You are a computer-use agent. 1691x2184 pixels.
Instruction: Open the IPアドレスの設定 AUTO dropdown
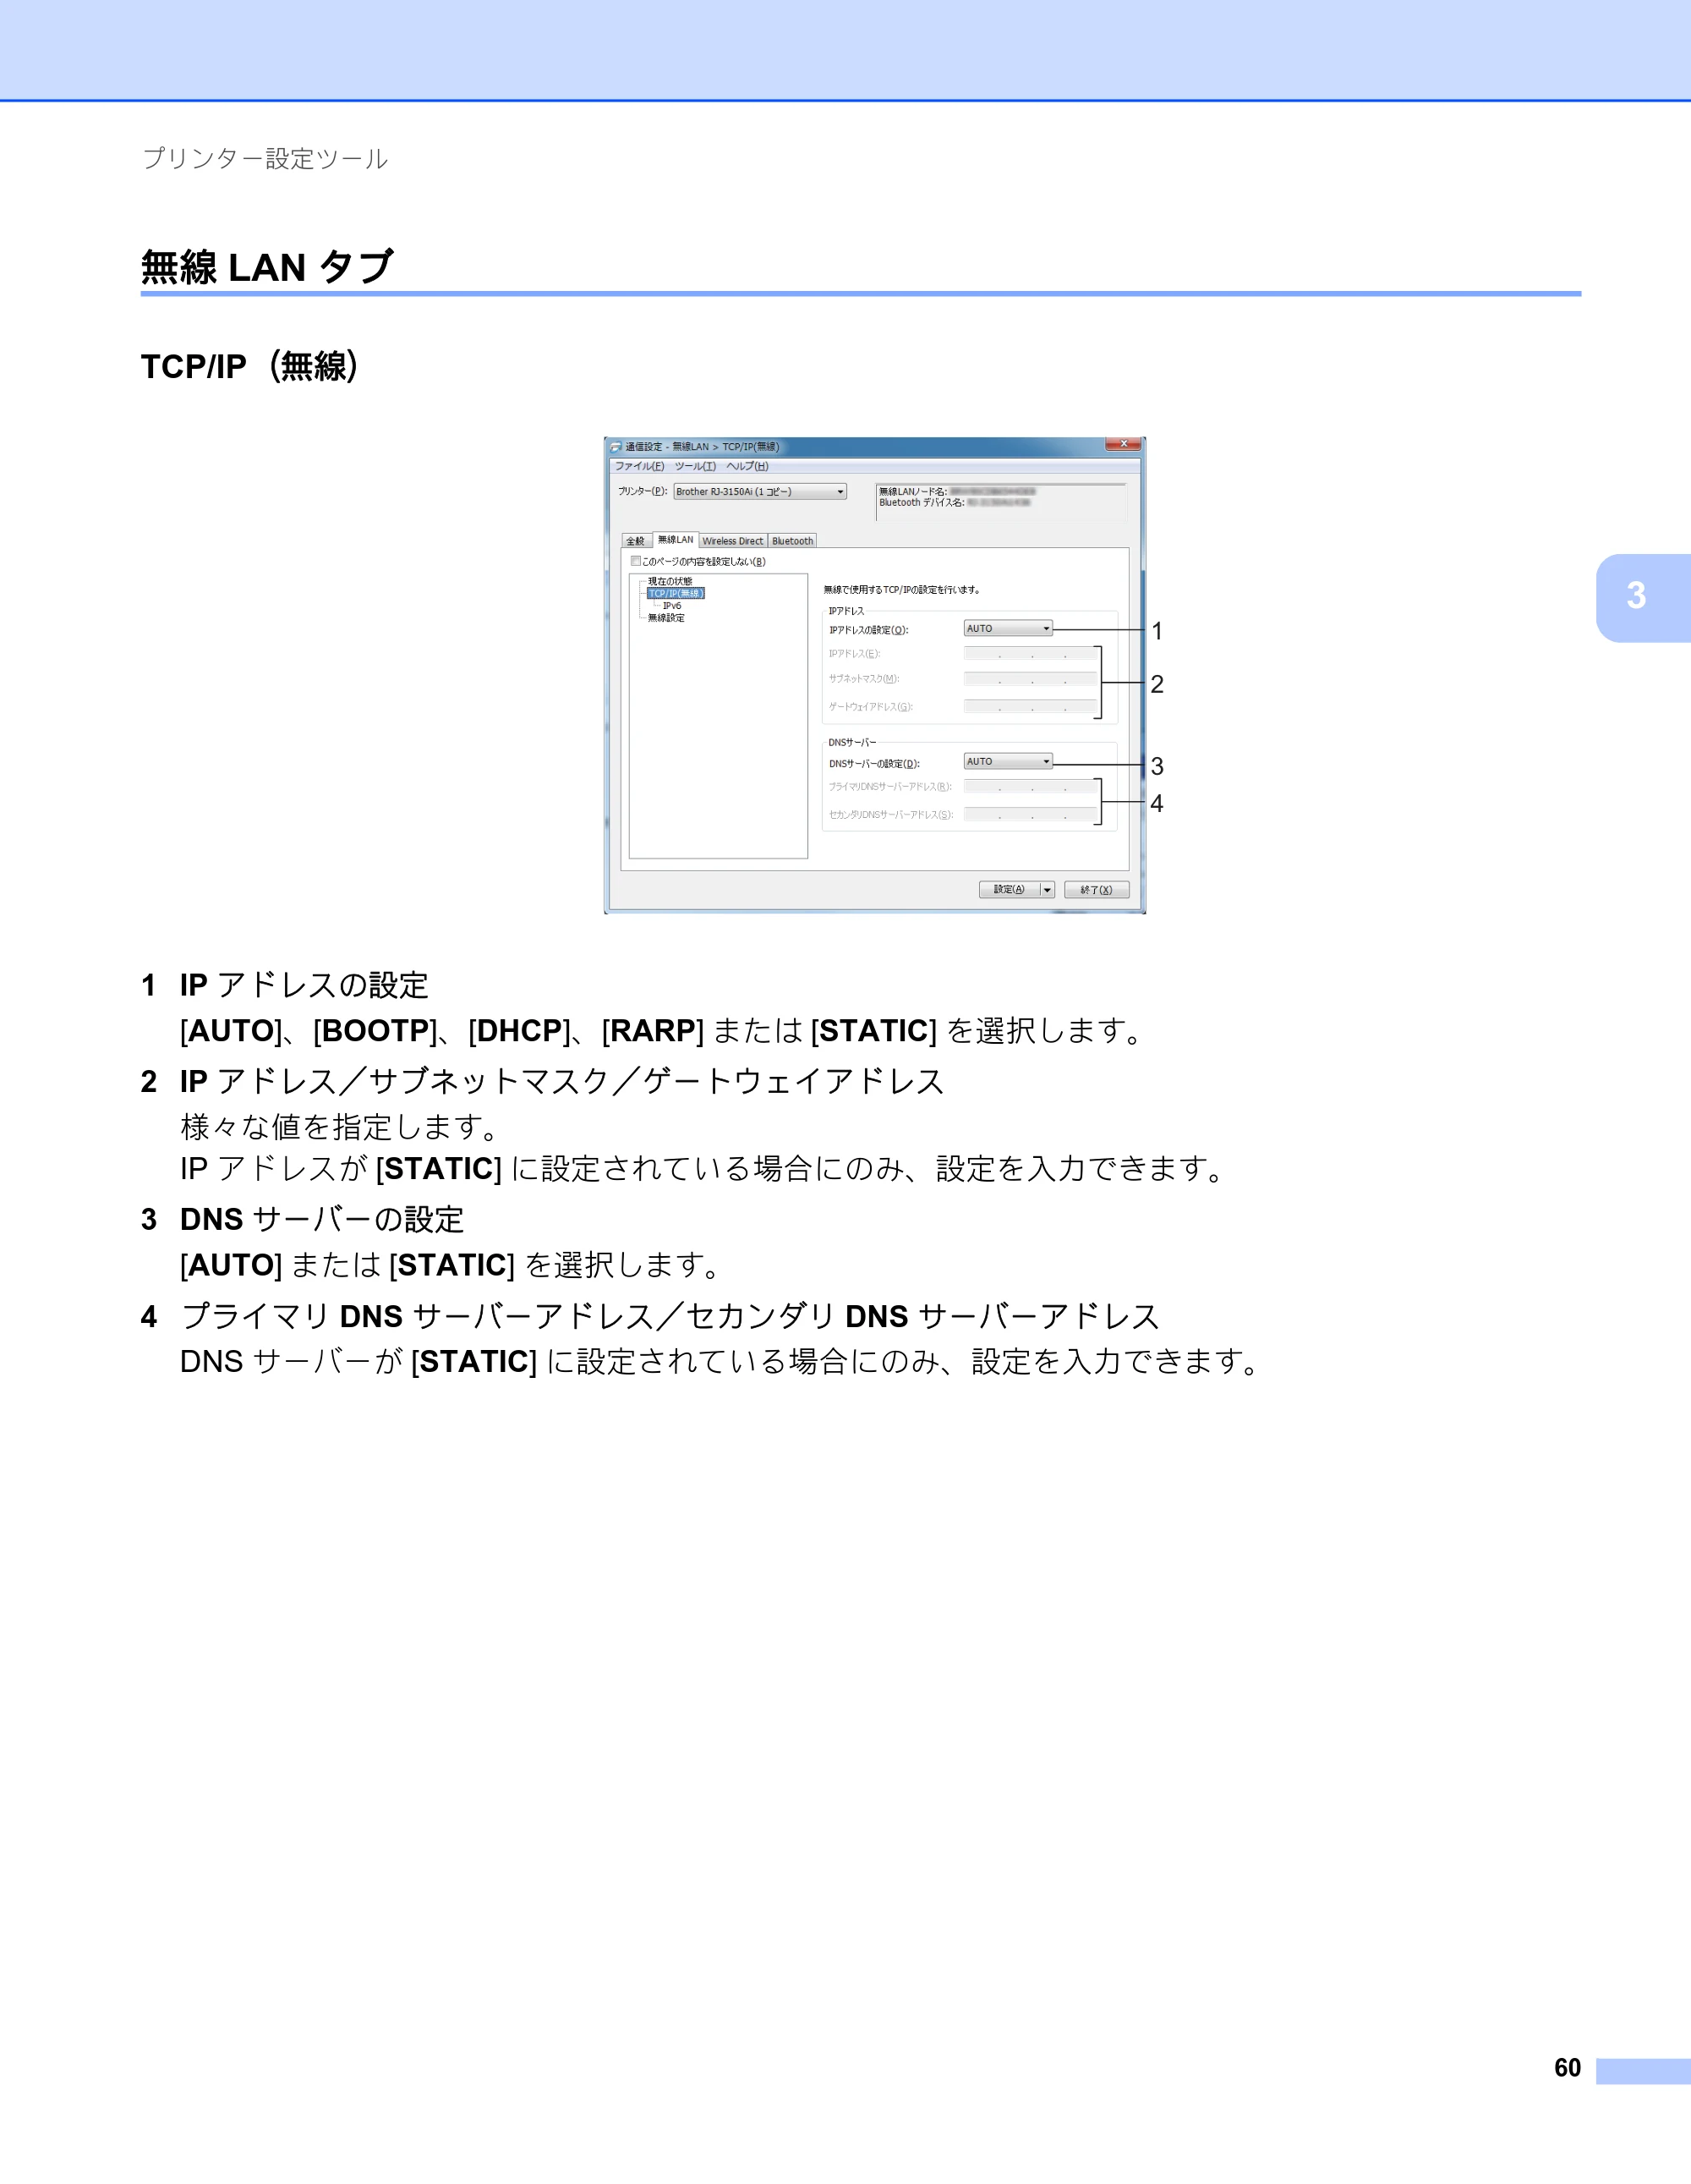pyautogui.click(x=1007, y=629)
